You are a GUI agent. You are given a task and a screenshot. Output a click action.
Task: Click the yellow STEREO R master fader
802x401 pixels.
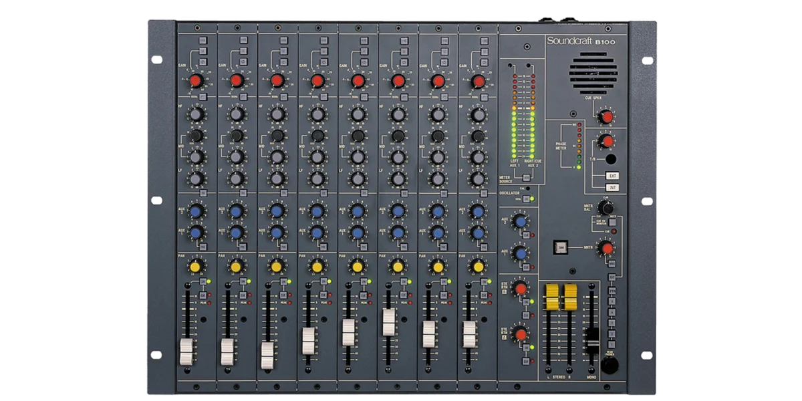click(570, 297)
